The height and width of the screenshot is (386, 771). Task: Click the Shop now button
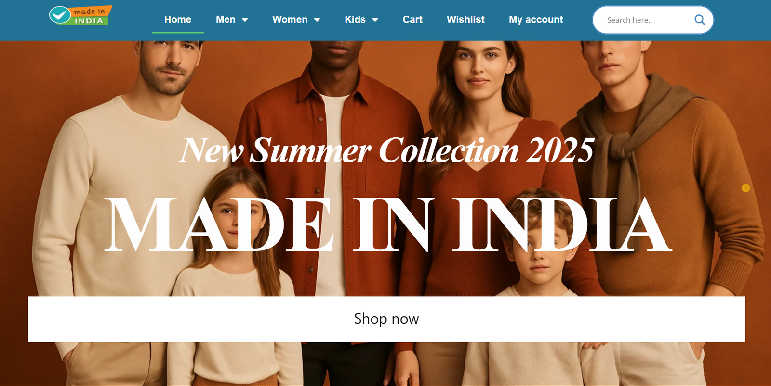[386, 319]
